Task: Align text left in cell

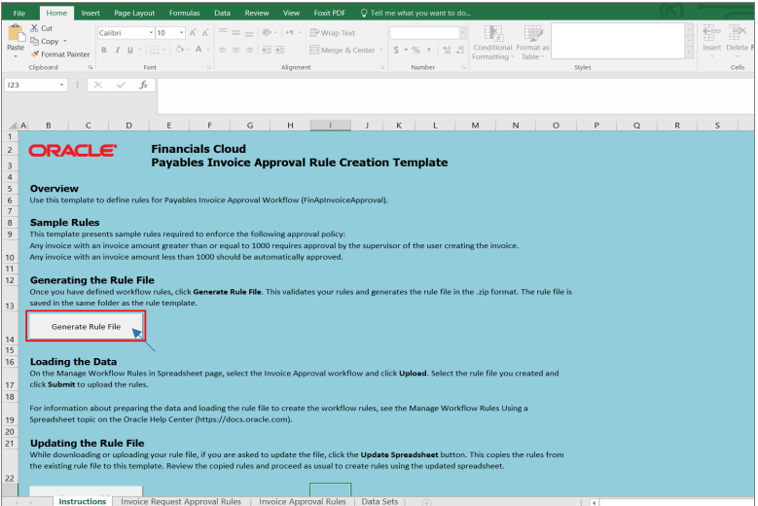Action: (x=223, y=50)
